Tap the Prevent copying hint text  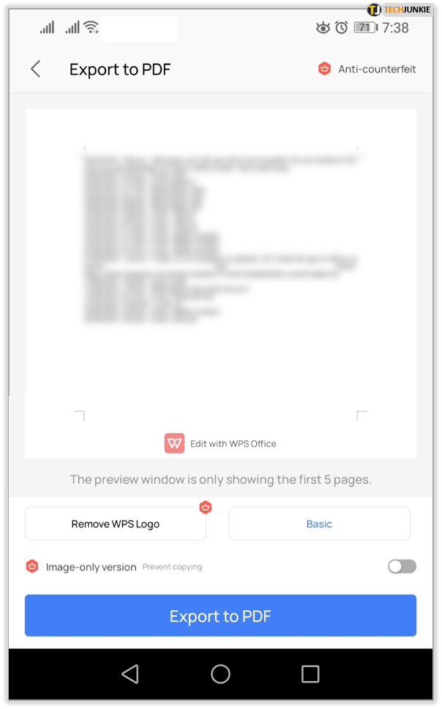pos(172,567)
